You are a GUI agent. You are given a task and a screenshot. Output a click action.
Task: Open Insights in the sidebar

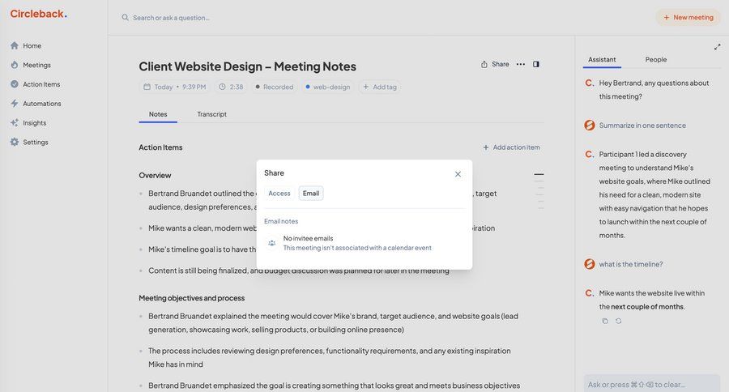34,123
